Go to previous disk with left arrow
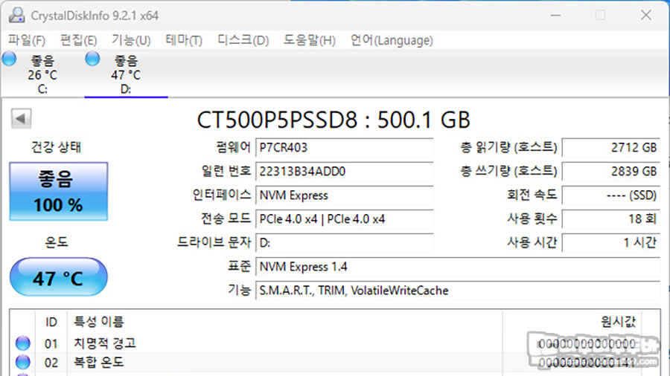This screenshot has width=670, height=376. pyautogui.click(x=22, y=118)
